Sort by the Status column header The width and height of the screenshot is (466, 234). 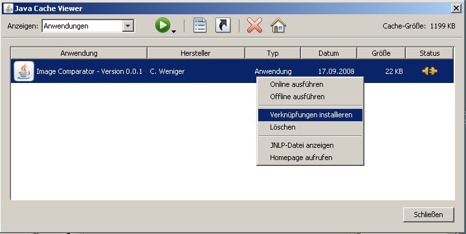[x=430, y=53]
